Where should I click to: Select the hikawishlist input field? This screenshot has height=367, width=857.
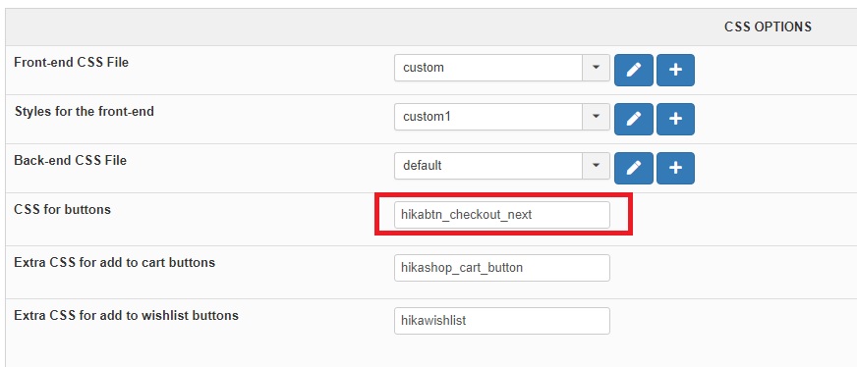pyautogui.click(x=502, y=321)
